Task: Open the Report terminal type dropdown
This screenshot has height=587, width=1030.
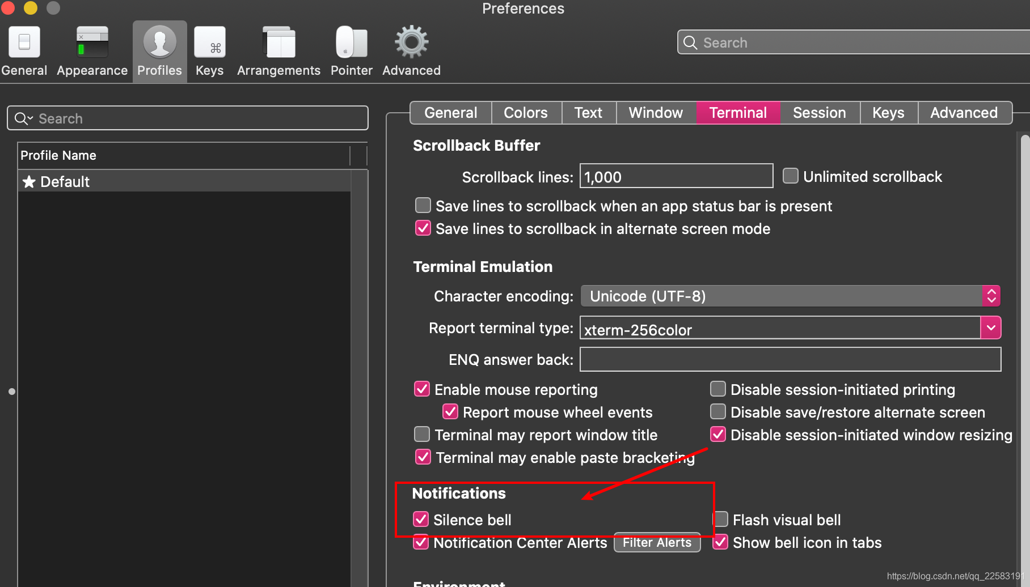Action: click(991, 327)
